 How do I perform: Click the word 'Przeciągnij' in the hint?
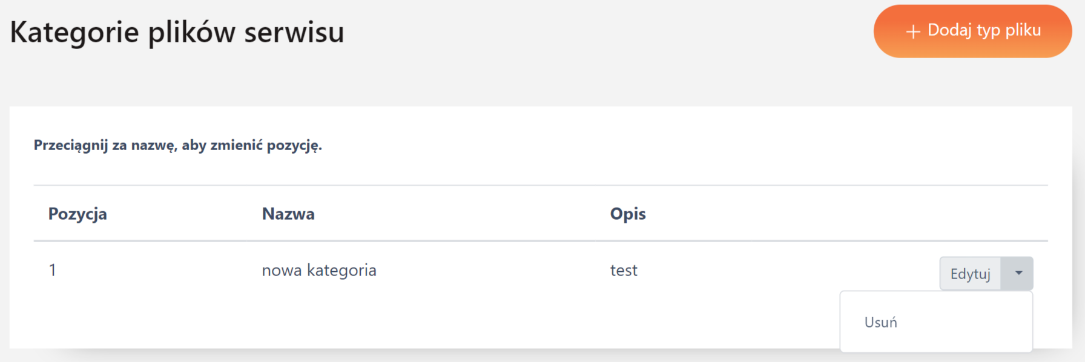[71, 145]
